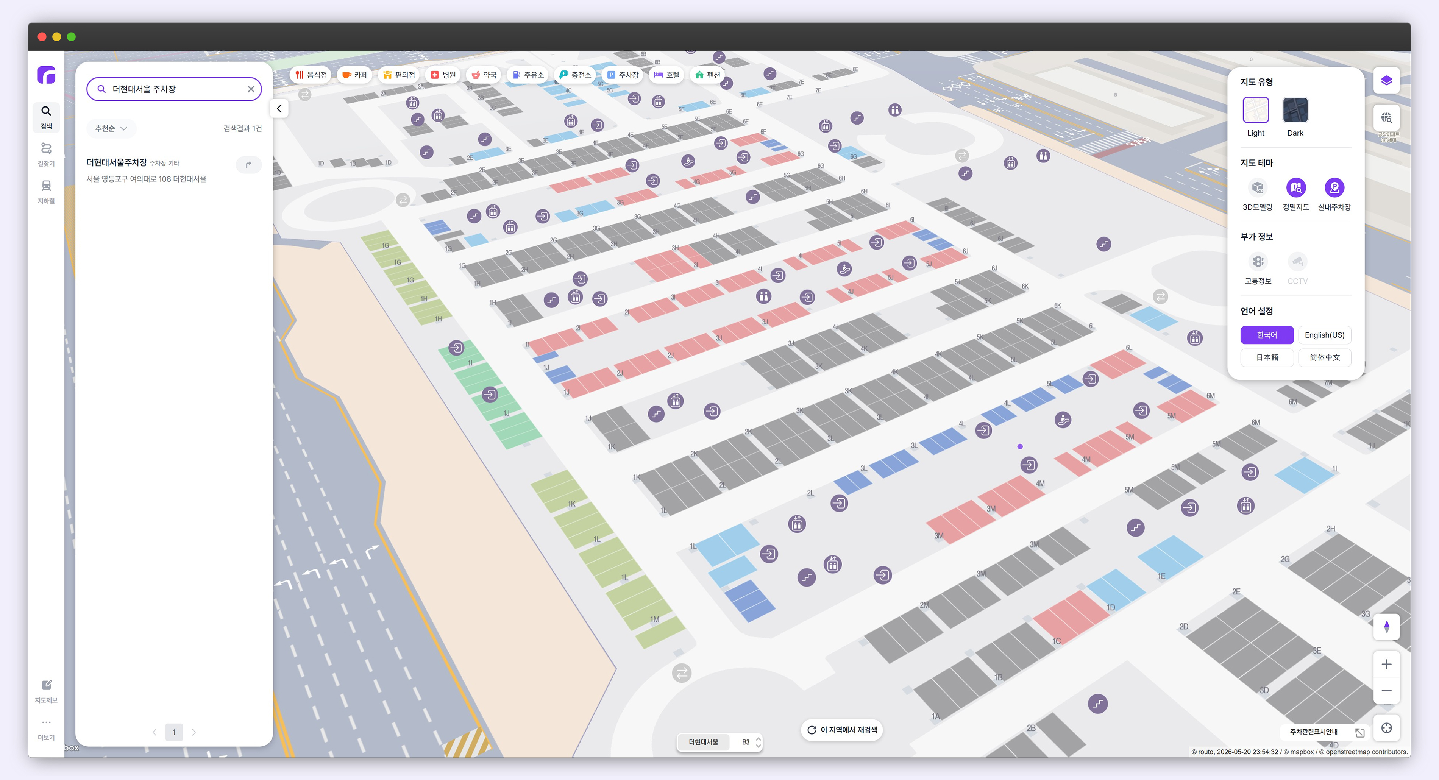Click the escalator icon right of the 6J label
This screenshot has height=780, width=1439.
(x=1103, y=244)
